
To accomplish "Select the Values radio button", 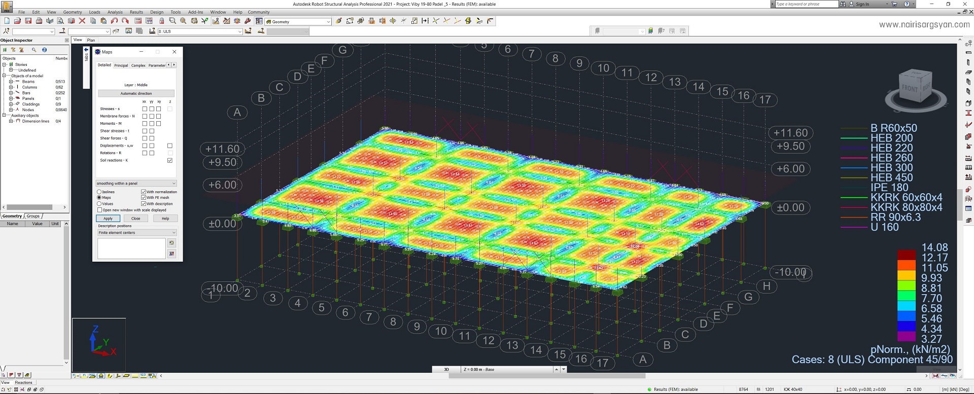I will pyautogui.click(x=99, y=204).
